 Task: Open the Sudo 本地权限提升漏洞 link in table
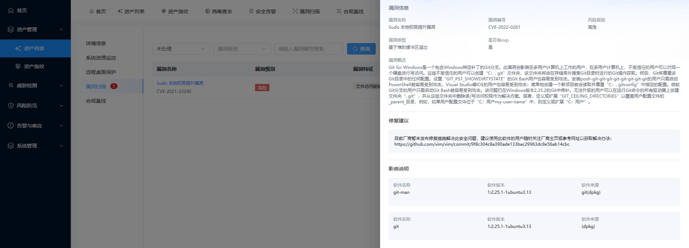coord(180,83)
